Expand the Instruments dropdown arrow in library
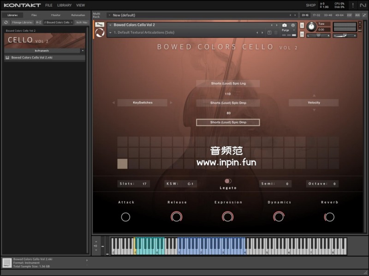 tap(83, 51)
